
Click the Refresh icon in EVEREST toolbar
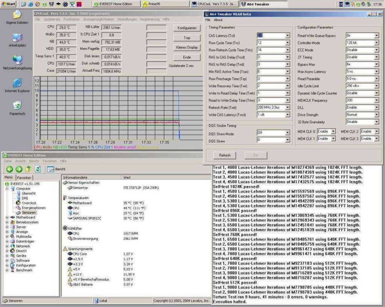tap(38, 169)
